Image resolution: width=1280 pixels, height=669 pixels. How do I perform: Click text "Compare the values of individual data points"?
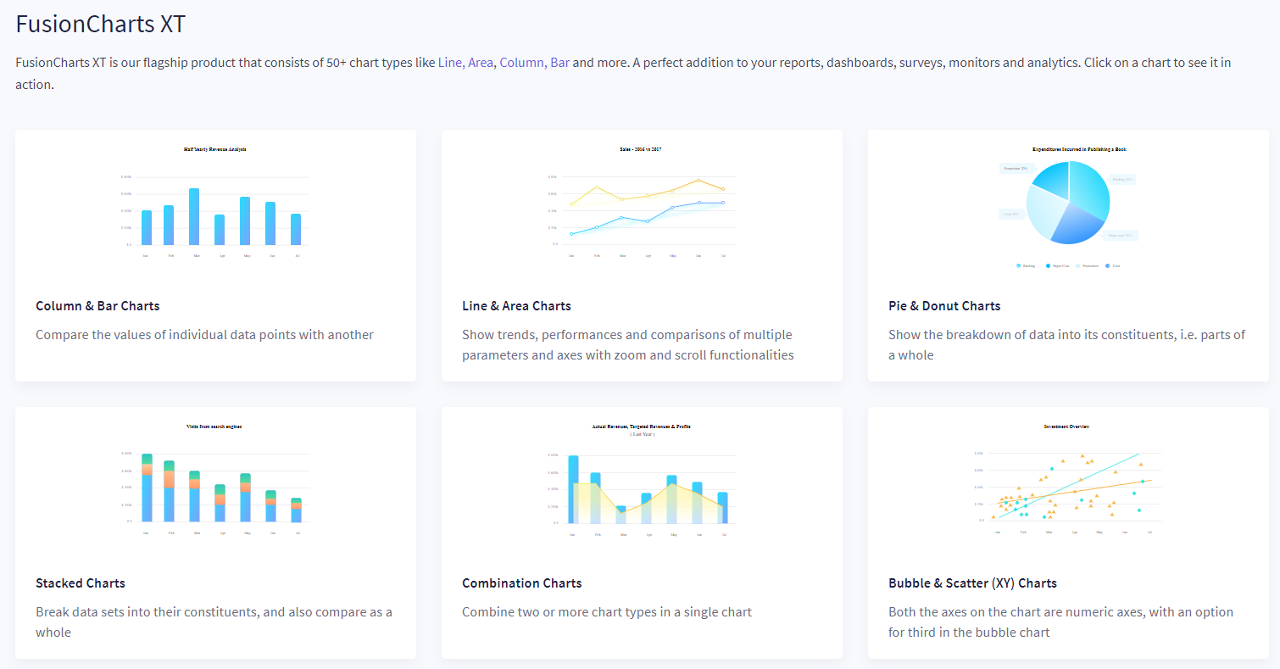[x=165, y=335]
